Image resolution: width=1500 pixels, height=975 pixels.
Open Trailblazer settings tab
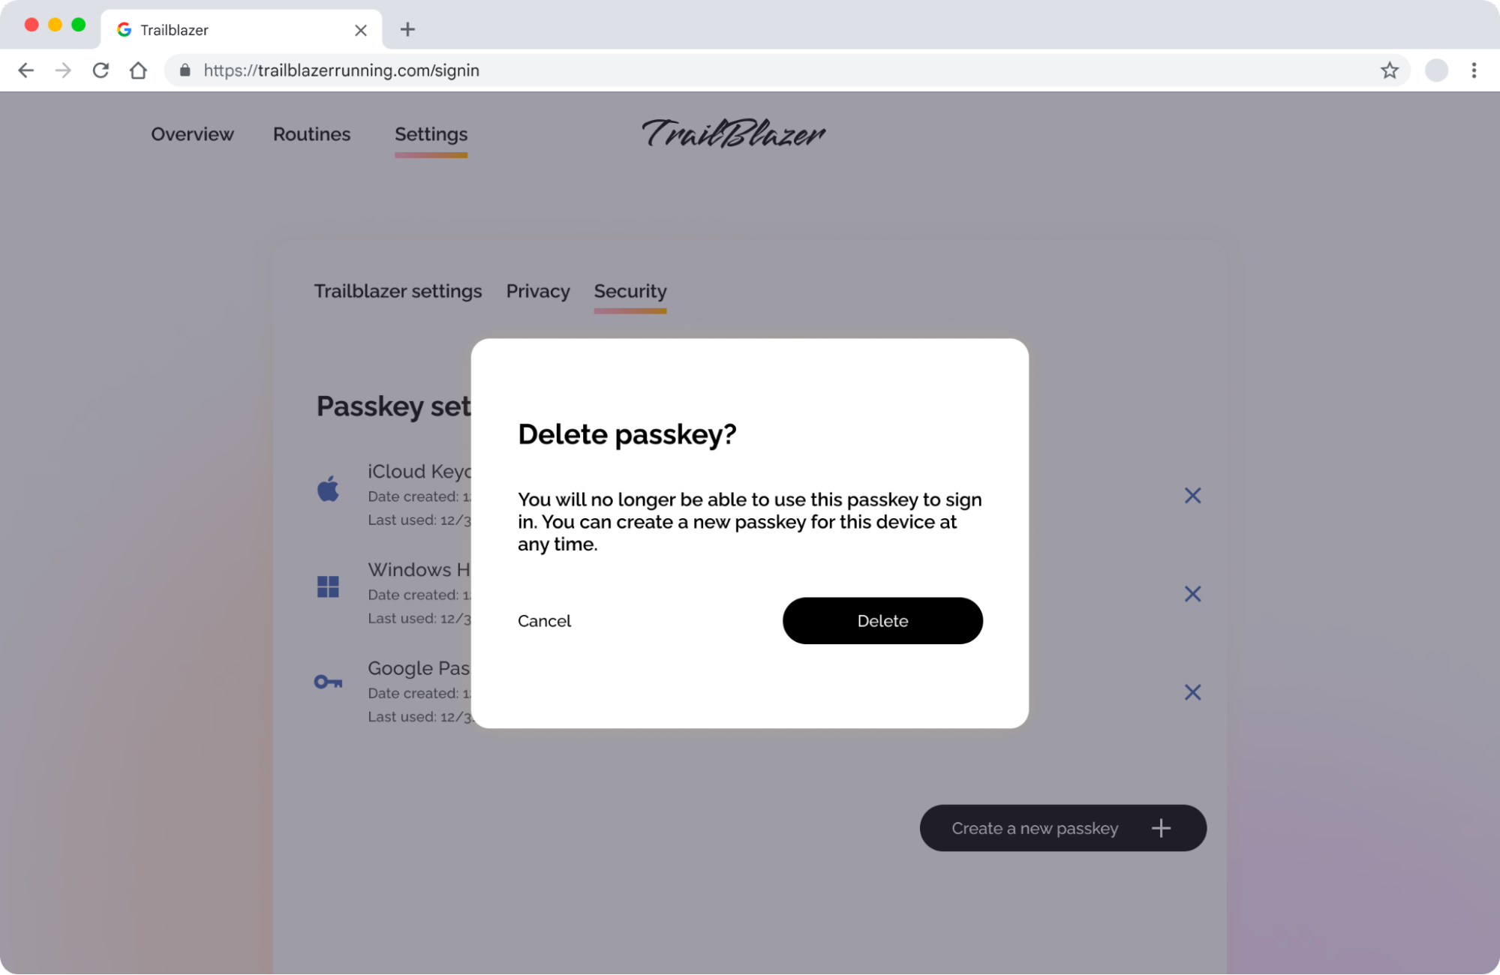(x=397, y=291)
